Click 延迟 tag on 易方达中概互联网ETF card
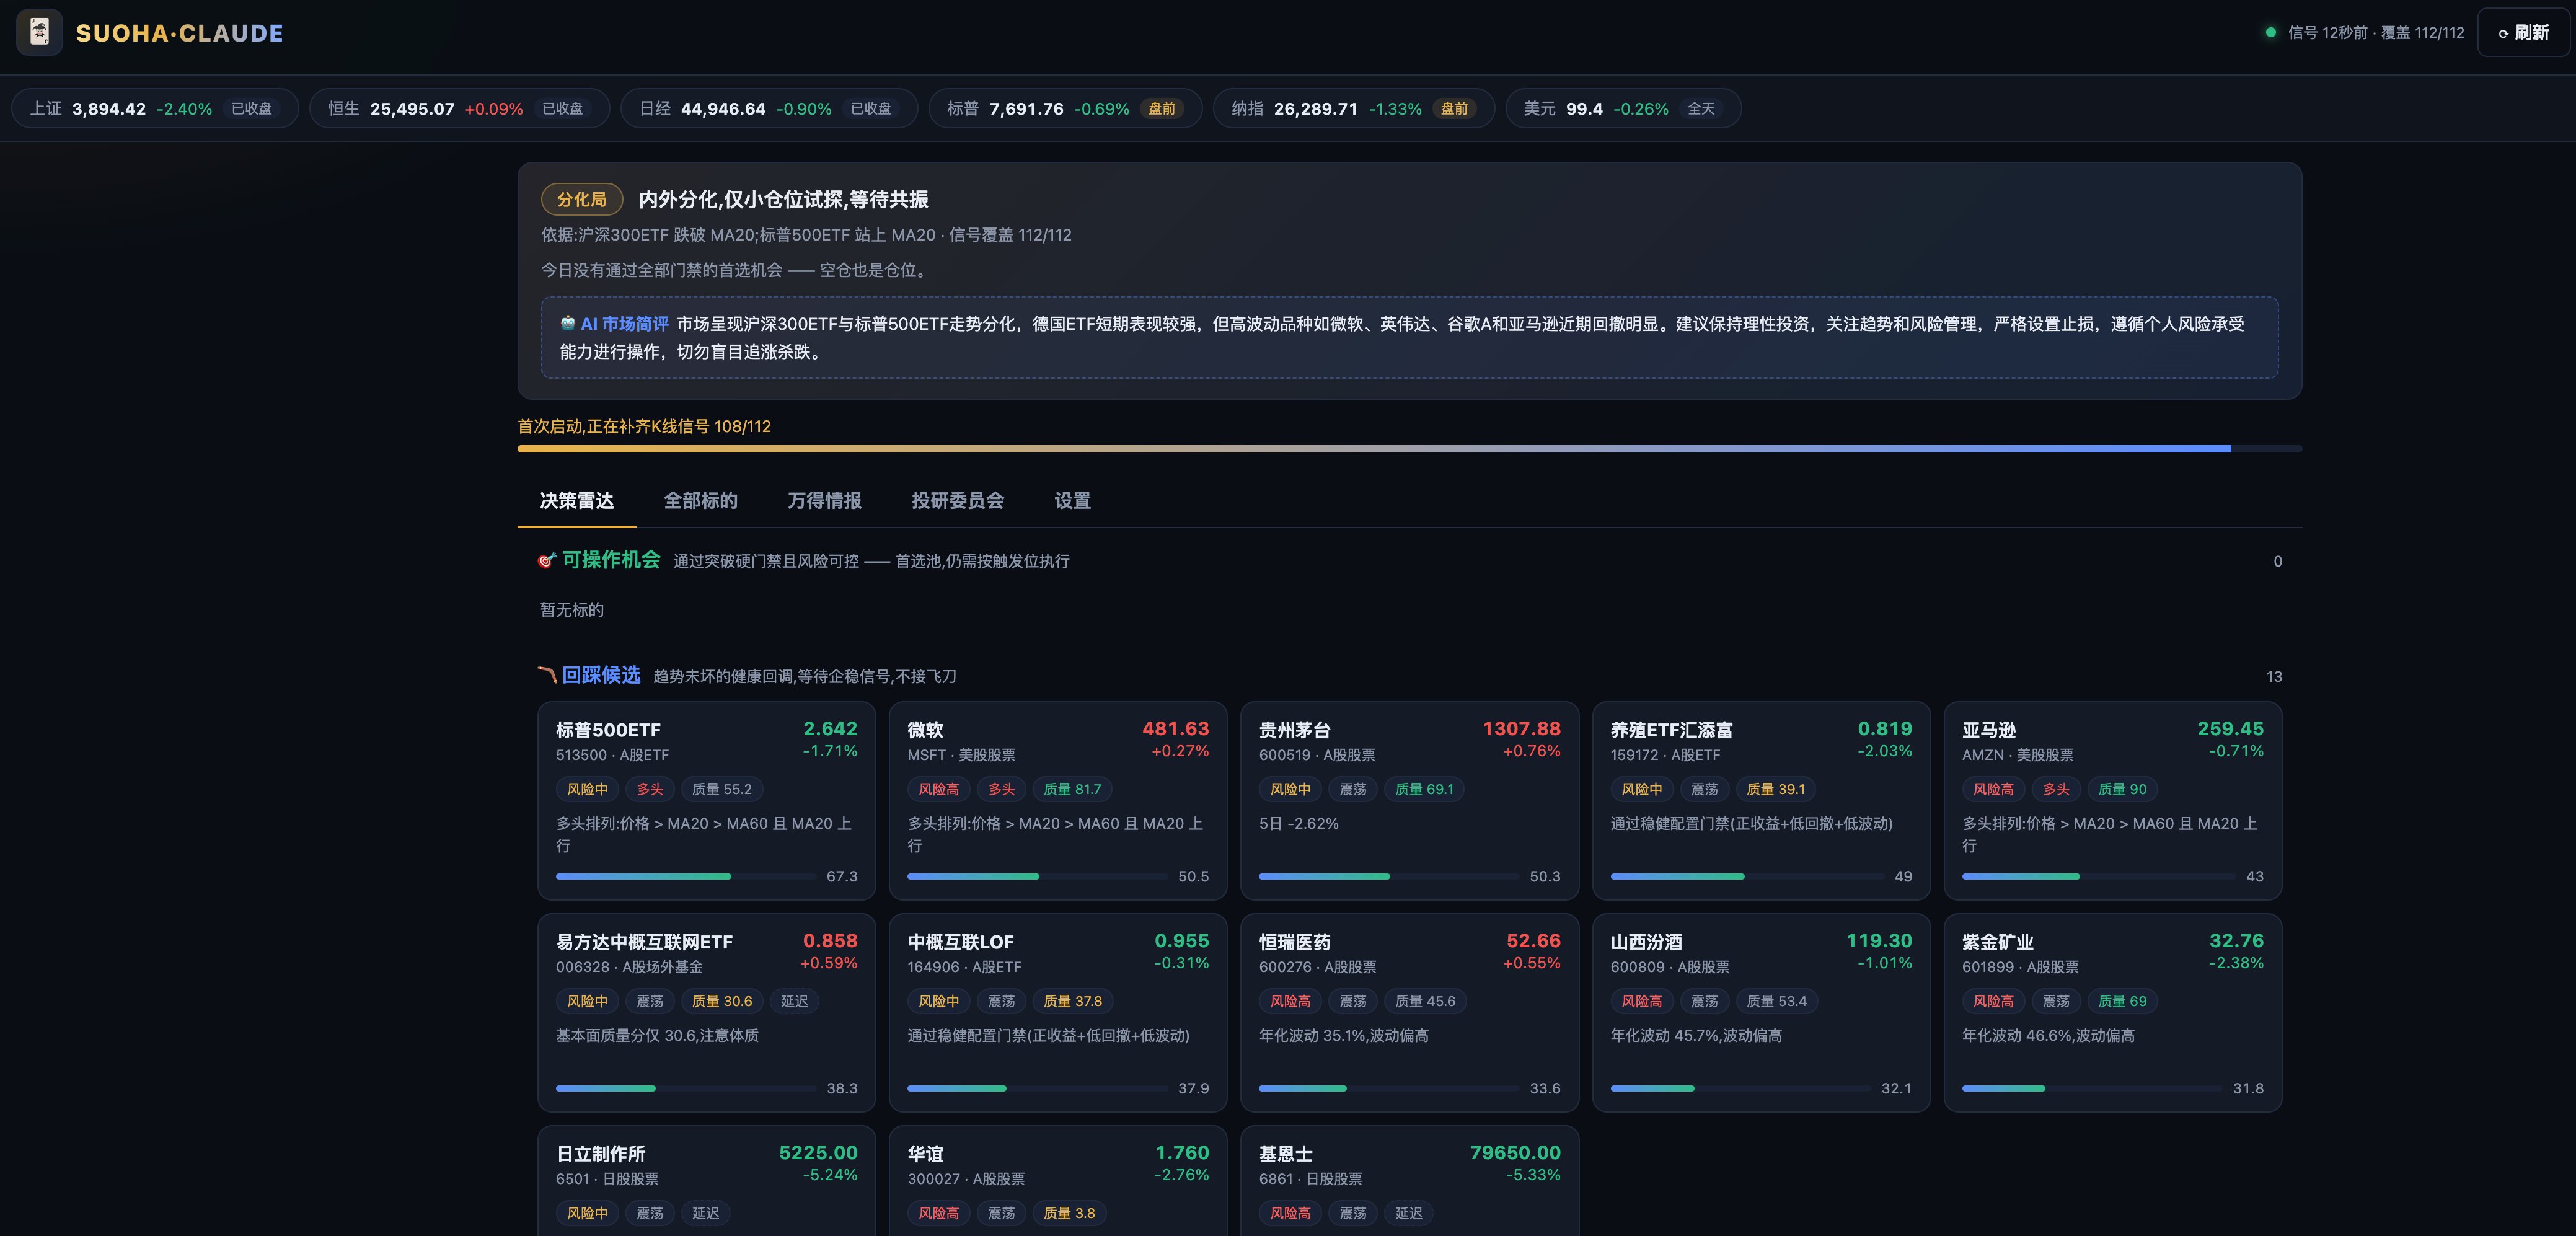The image size is (2576, 1236). pyautogui.click(x=794, y=1001)
